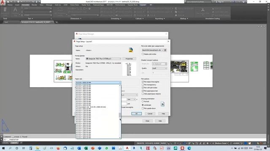Open the Express Tools ribbon tab

click(x=132, y=5)
